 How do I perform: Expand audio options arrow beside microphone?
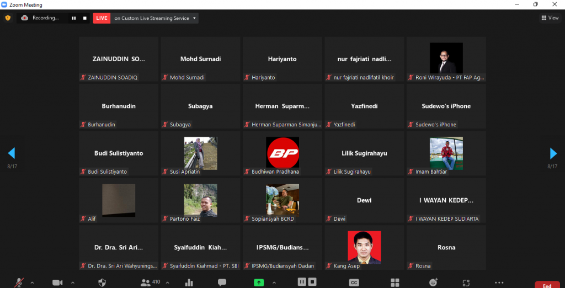click(x=32, y=282)
